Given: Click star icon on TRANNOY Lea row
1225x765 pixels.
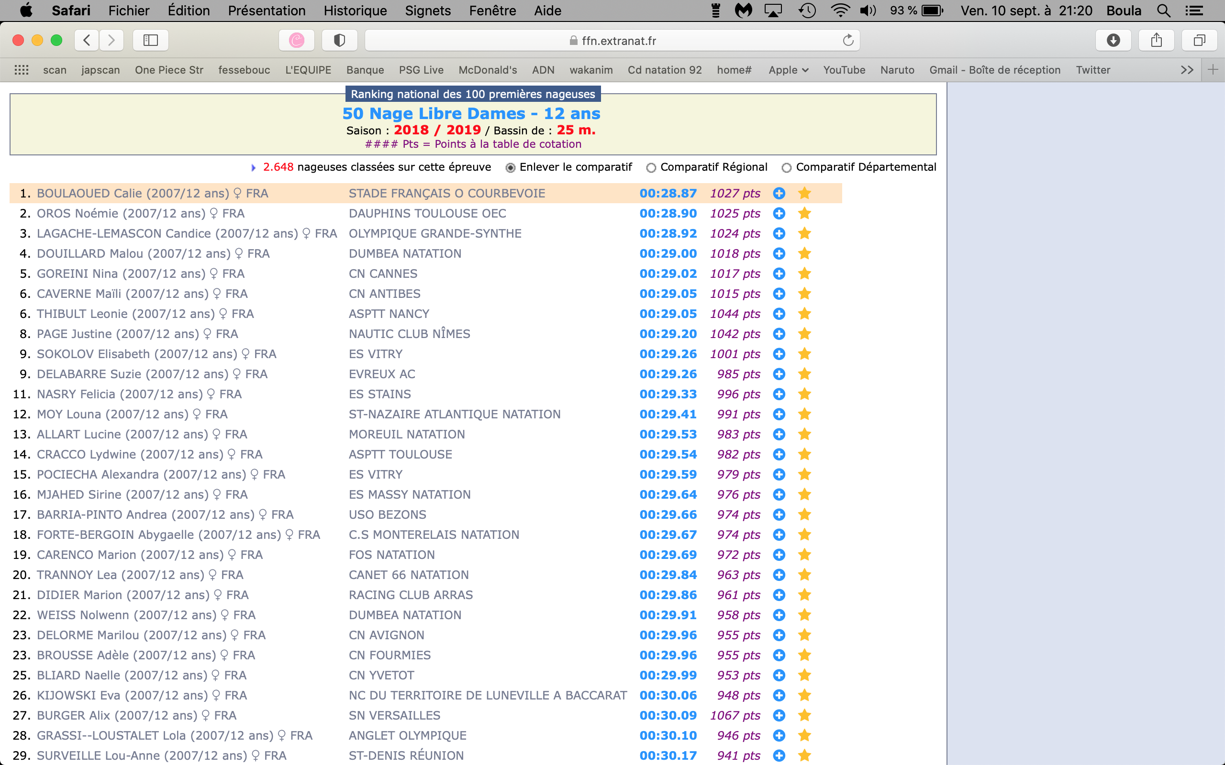Looking at the screenshot, I should pyautogui.click(x=804, y=575).
